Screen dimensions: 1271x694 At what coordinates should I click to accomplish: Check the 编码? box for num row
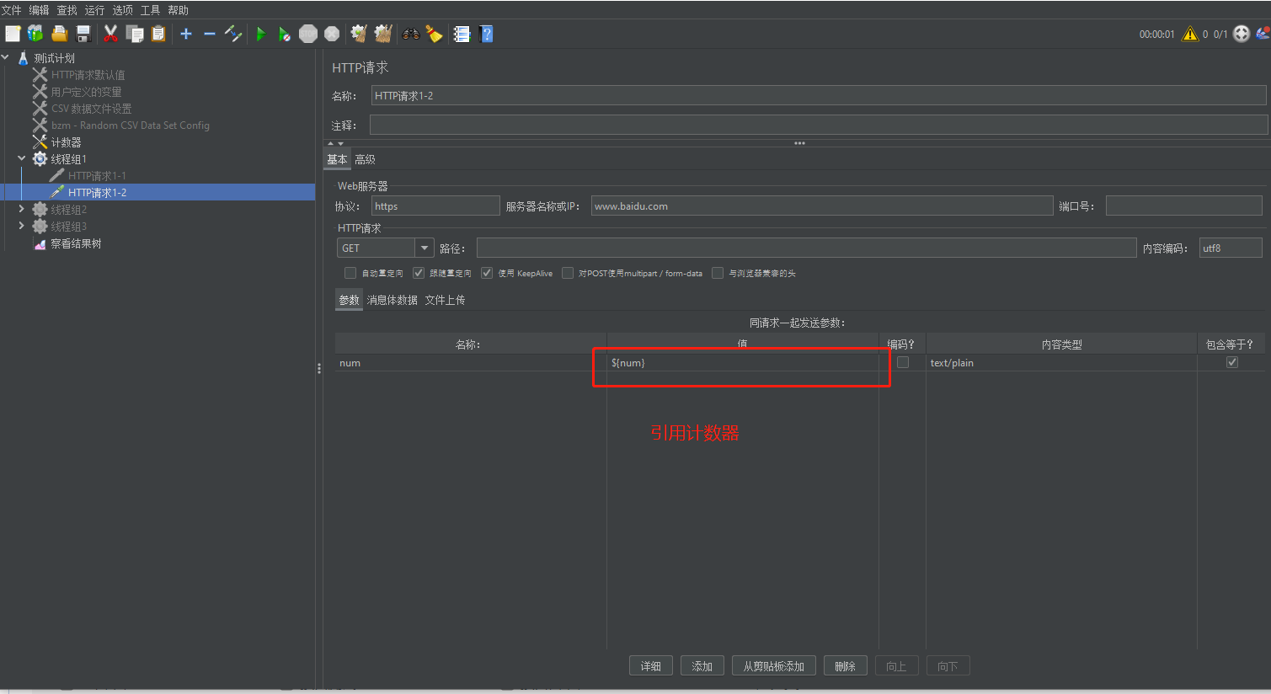pos(903,362)
